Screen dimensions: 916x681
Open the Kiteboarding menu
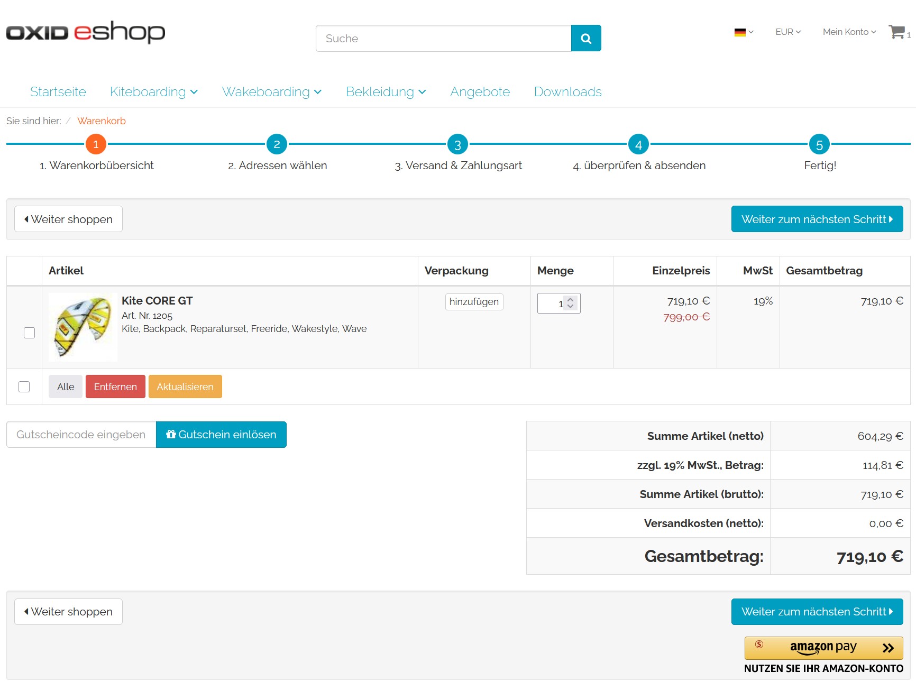tap(153, 92)
